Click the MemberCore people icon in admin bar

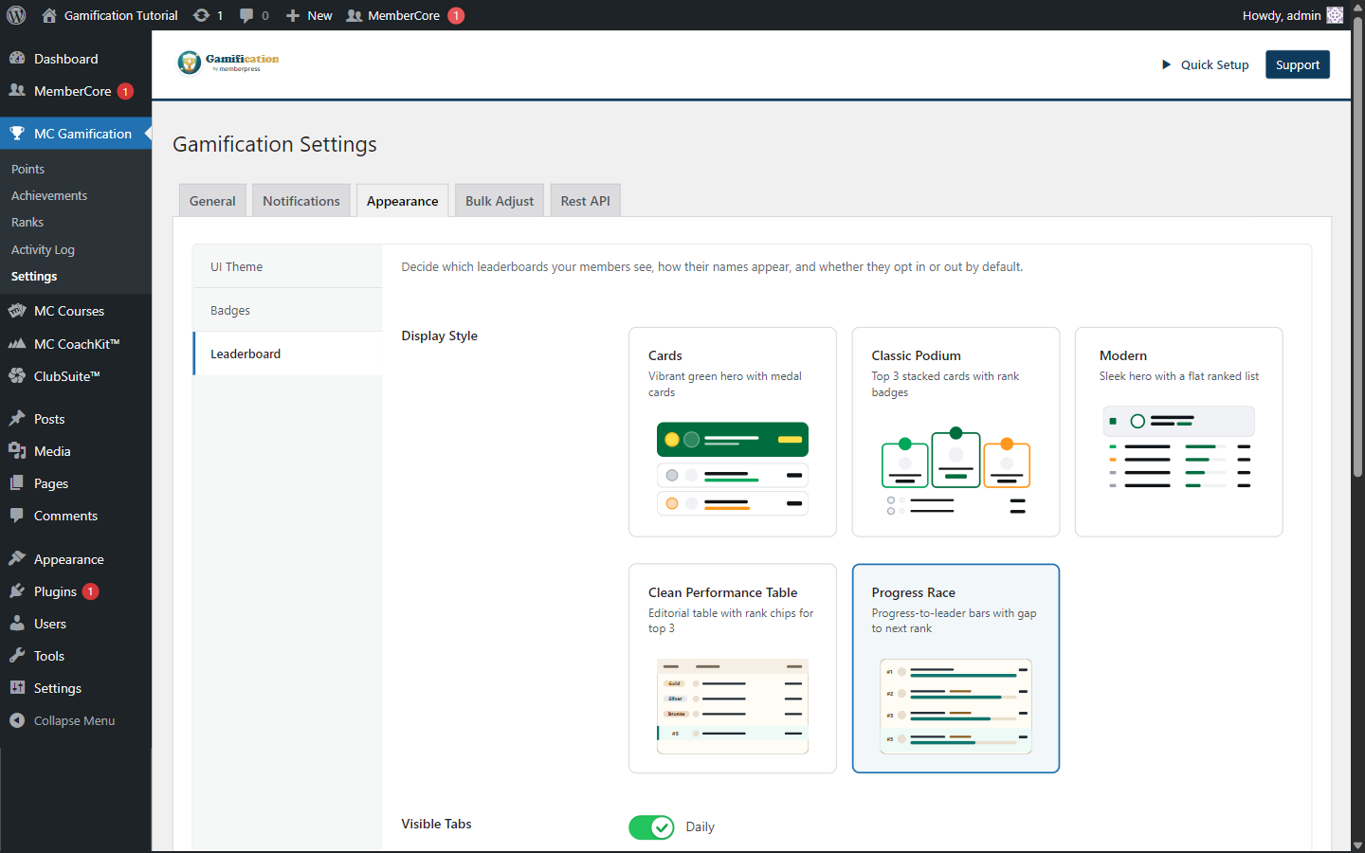(x=354, y=15)
